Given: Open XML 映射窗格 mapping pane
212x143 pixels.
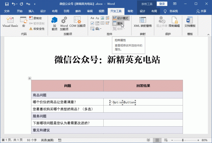Looking at the screenshot, I should point(143,22).
